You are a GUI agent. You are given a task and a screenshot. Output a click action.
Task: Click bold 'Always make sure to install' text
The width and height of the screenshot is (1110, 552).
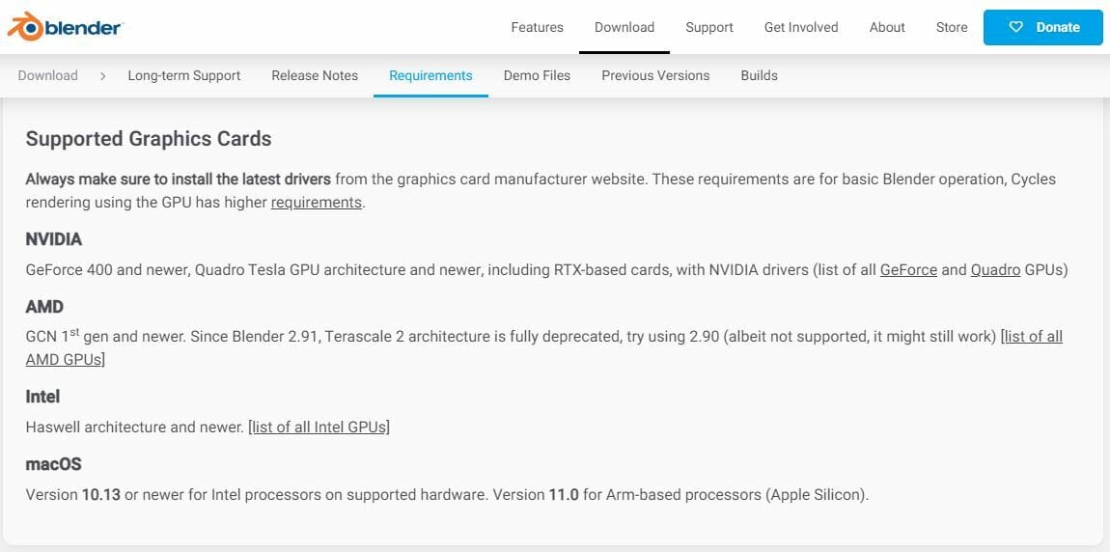pos(179,179)
